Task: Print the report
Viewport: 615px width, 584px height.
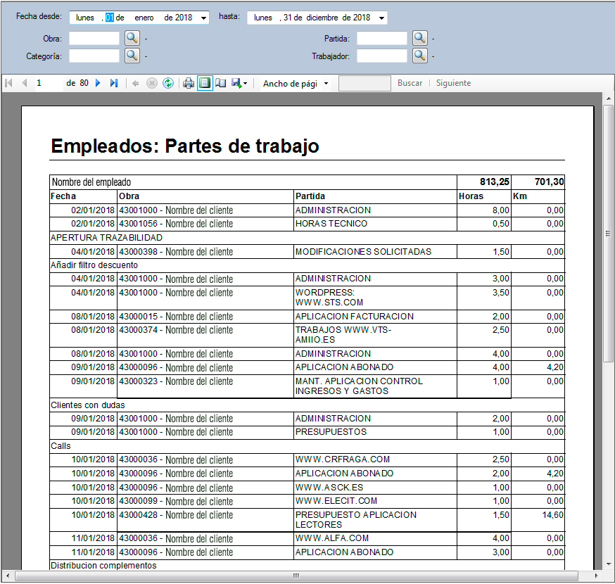Action: tap(189, 83)
